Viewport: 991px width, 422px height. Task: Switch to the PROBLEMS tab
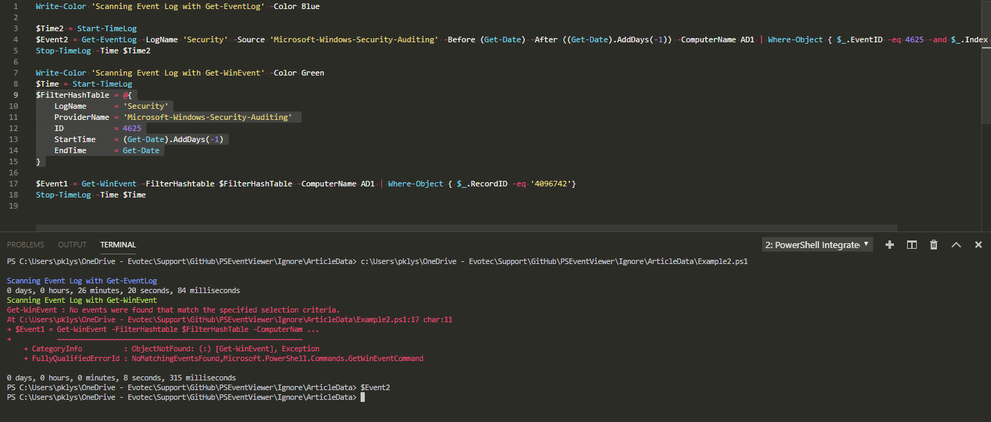(25, 245)
